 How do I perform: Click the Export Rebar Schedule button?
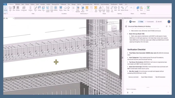pyautogui.click(x=147, y=77)
